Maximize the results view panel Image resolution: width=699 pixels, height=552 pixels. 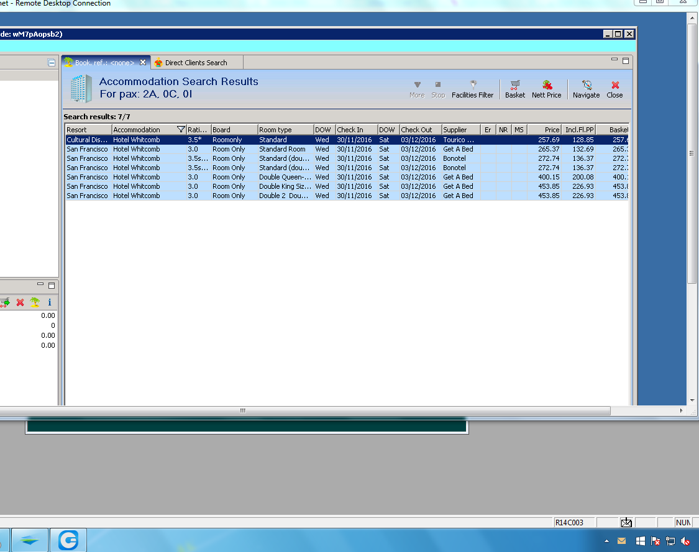click(626, 61)
